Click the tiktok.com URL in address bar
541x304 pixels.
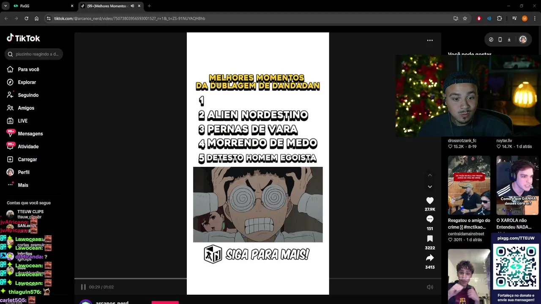(x=129, y=19)
